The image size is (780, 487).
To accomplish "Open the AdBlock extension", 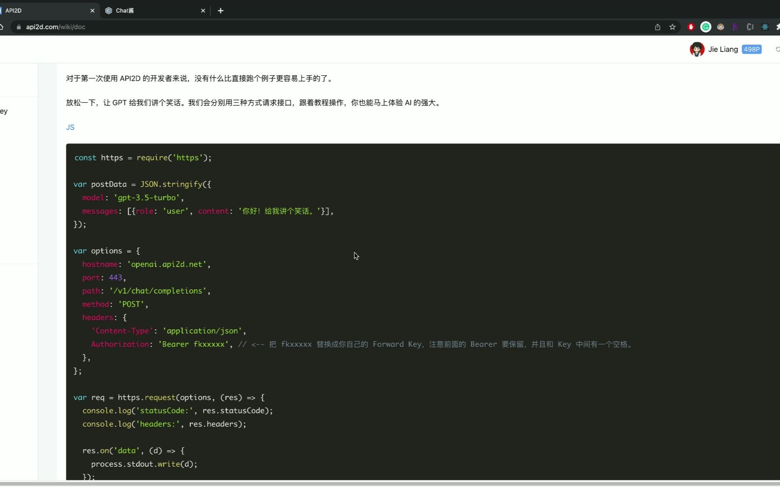I will [x=691, y=27].
